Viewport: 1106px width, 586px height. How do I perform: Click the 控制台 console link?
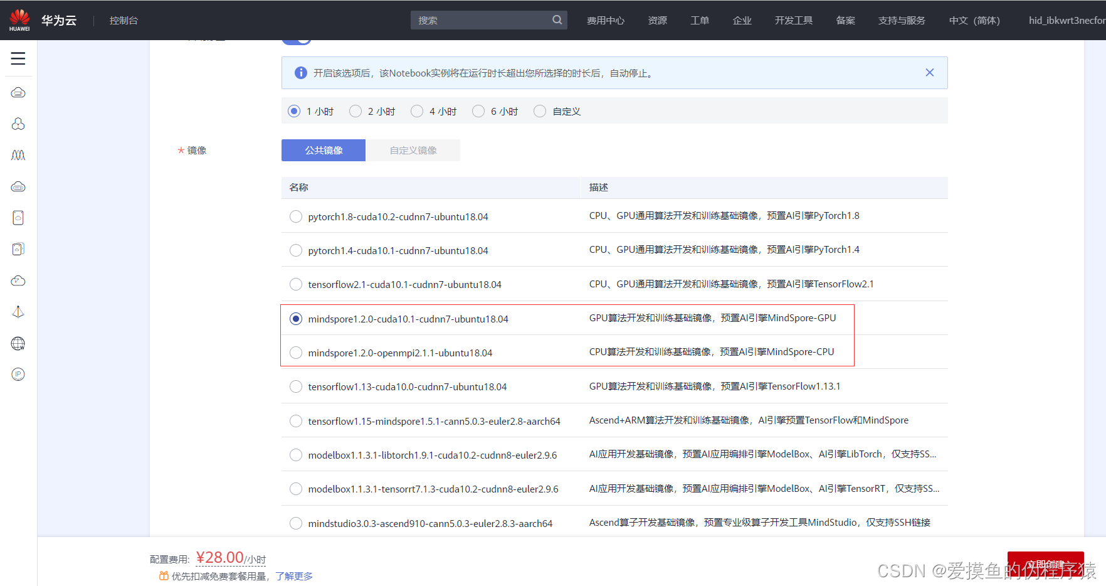click(124, 20)
